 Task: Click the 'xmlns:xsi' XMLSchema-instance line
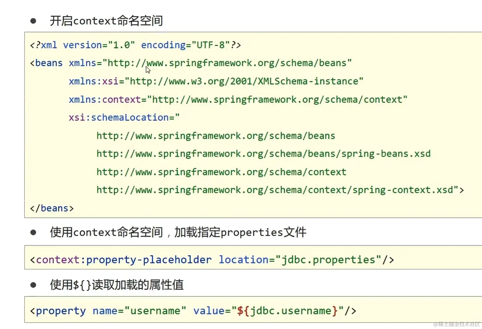click(216, 81)
